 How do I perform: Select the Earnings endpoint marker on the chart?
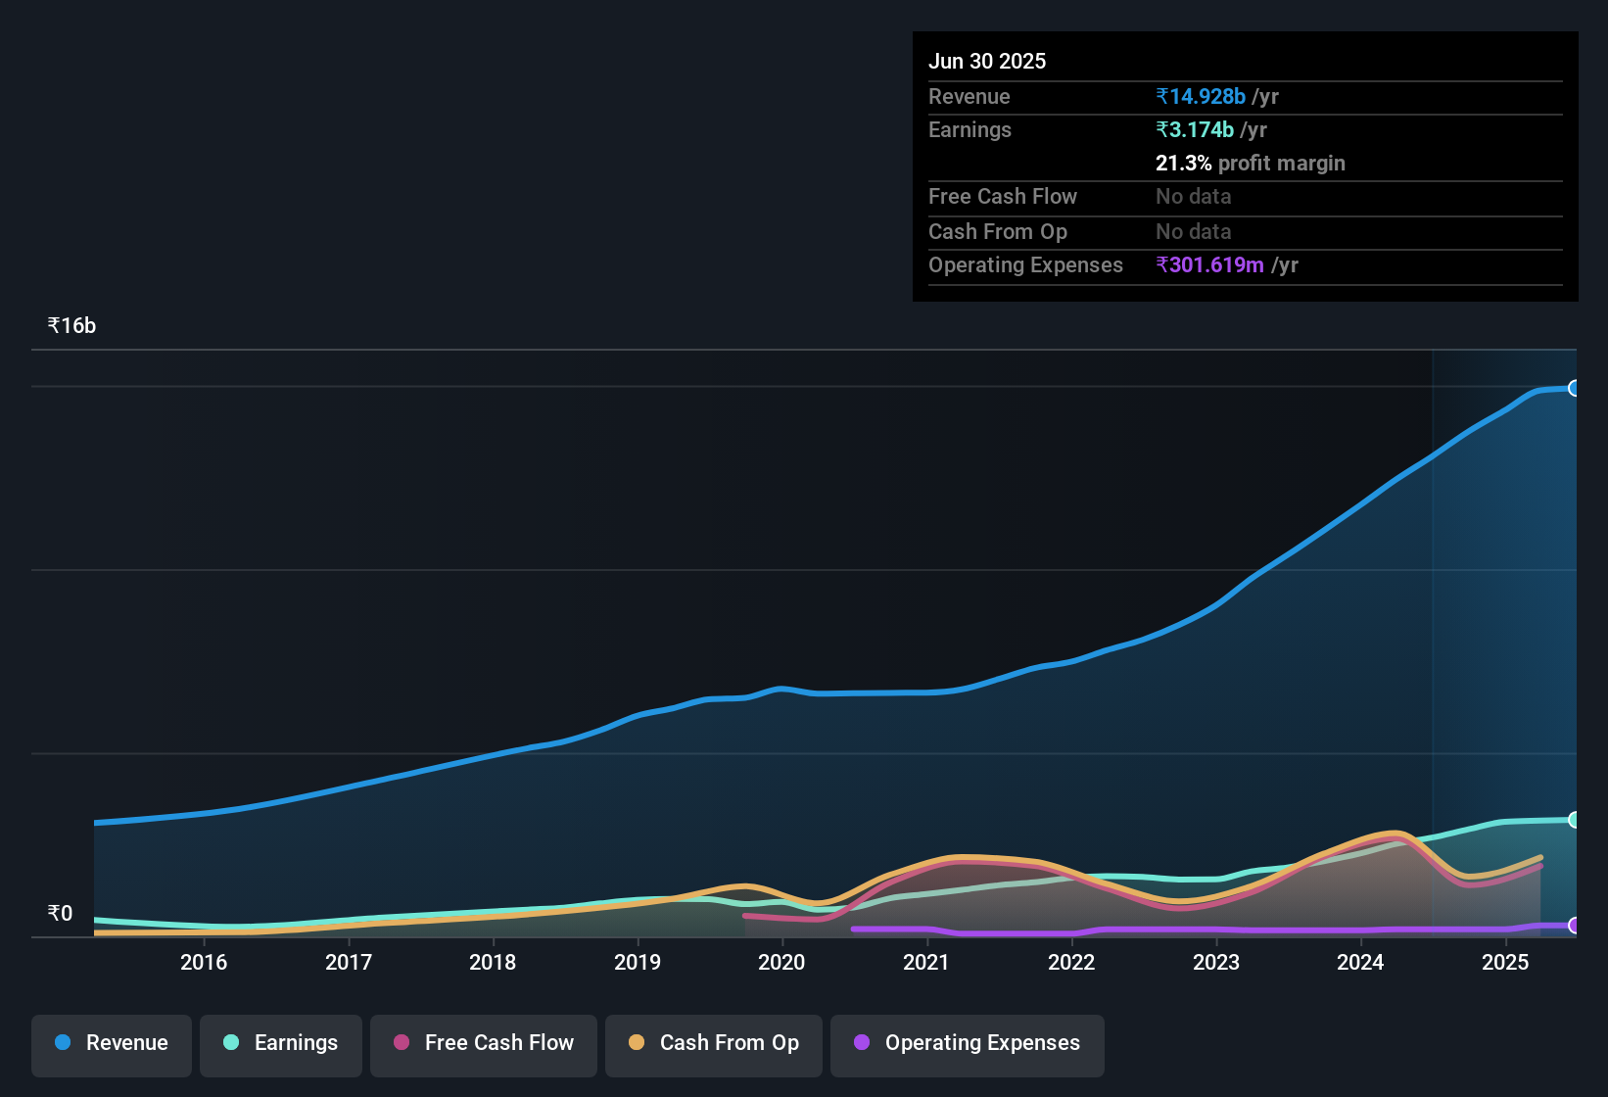click(x=1575, y=819)
